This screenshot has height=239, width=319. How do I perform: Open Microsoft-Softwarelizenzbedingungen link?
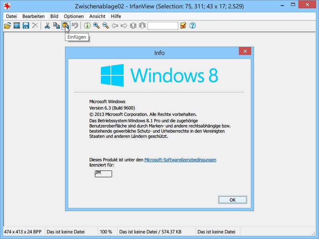coord(180,160)
